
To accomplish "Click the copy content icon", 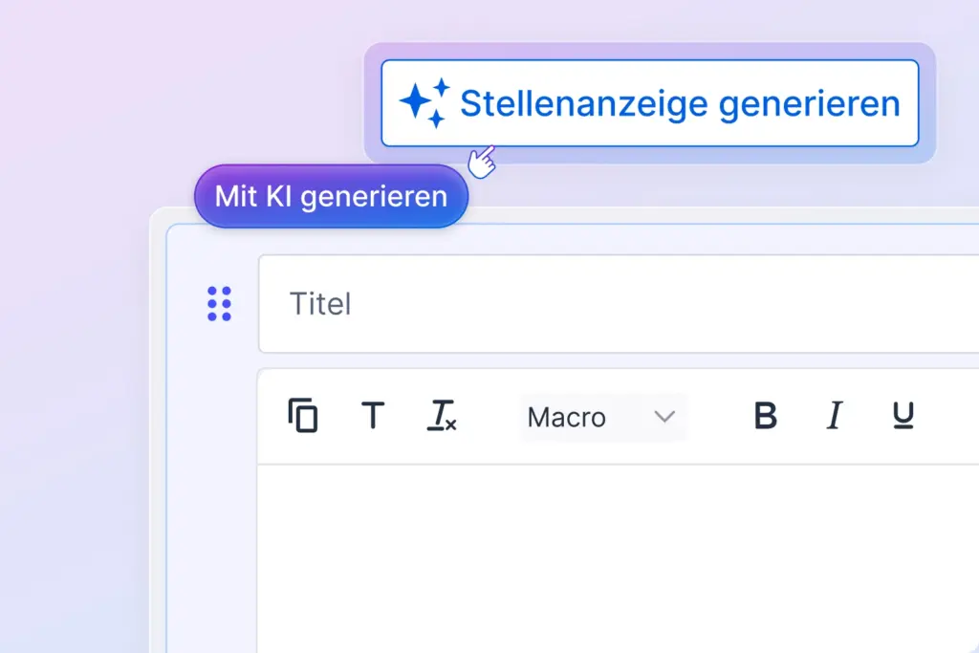I will (x=302, y=416).
